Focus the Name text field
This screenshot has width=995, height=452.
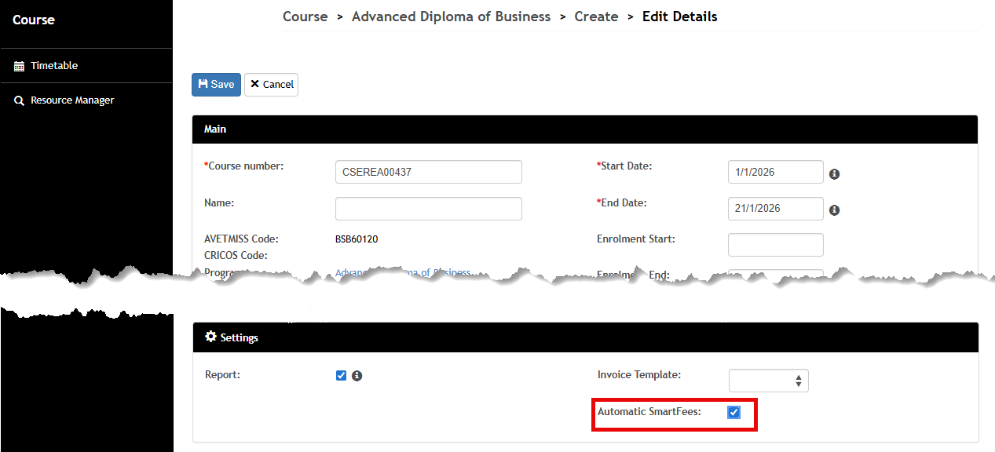point(429,209)
